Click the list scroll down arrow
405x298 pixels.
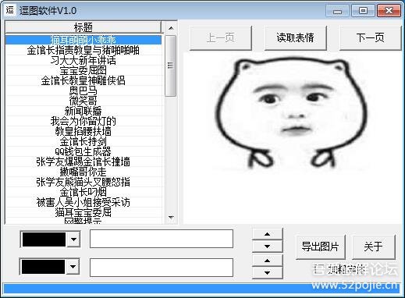(171, 217)
